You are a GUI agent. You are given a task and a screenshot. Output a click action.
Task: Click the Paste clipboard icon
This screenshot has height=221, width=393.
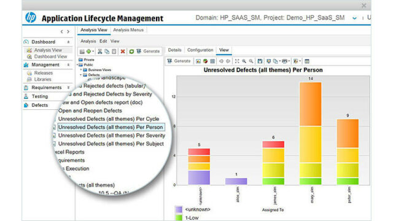[114, 51]
